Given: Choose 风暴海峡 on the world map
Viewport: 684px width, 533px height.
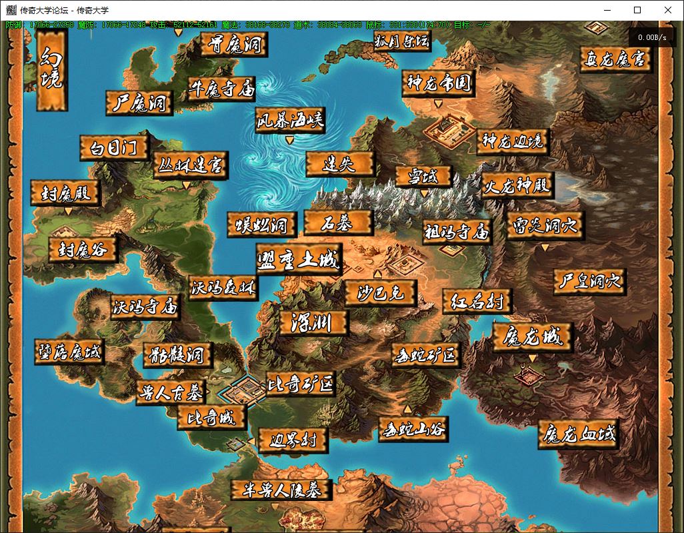Looking at the screenshot, I should pos(290,120).
